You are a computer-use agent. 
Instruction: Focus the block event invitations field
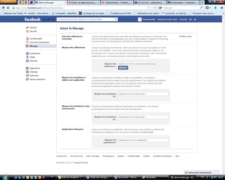click(x=143, y=117)
